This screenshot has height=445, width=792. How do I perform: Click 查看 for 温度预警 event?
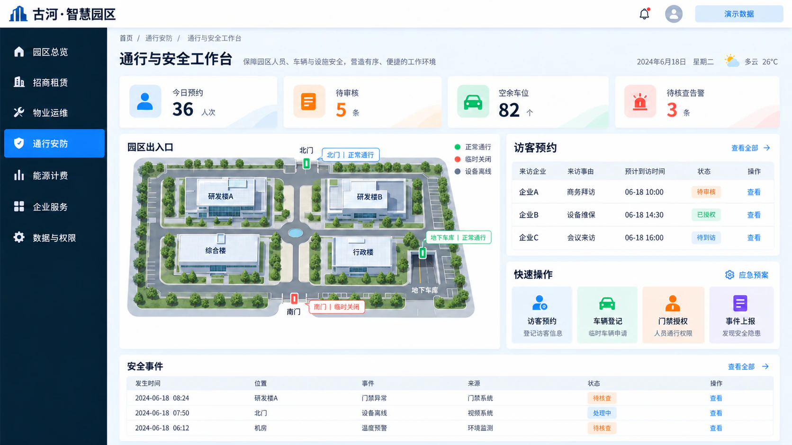point(716,428)
